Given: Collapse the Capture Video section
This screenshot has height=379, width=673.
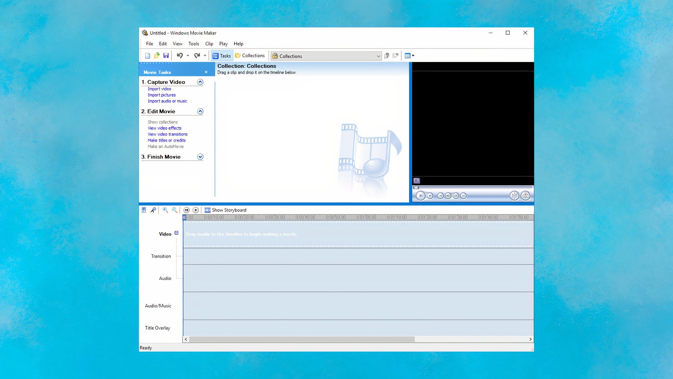Looking at the screenshot, I should click(200, 82).
